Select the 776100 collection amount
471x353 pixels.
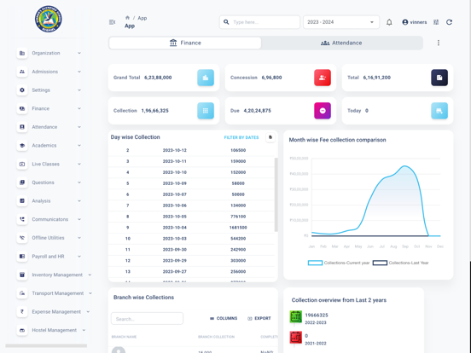(x=238, y=217)
